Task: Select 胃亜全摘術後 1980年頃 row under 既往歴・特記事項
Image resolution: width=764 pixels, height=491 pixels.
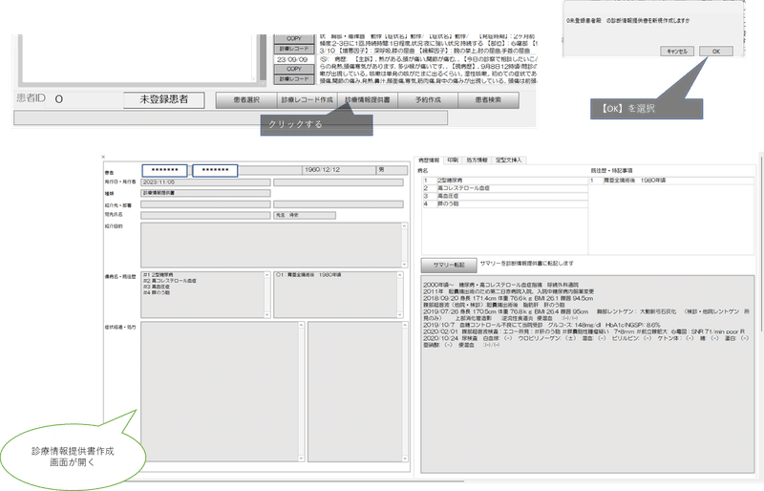Action: [671, 181]
